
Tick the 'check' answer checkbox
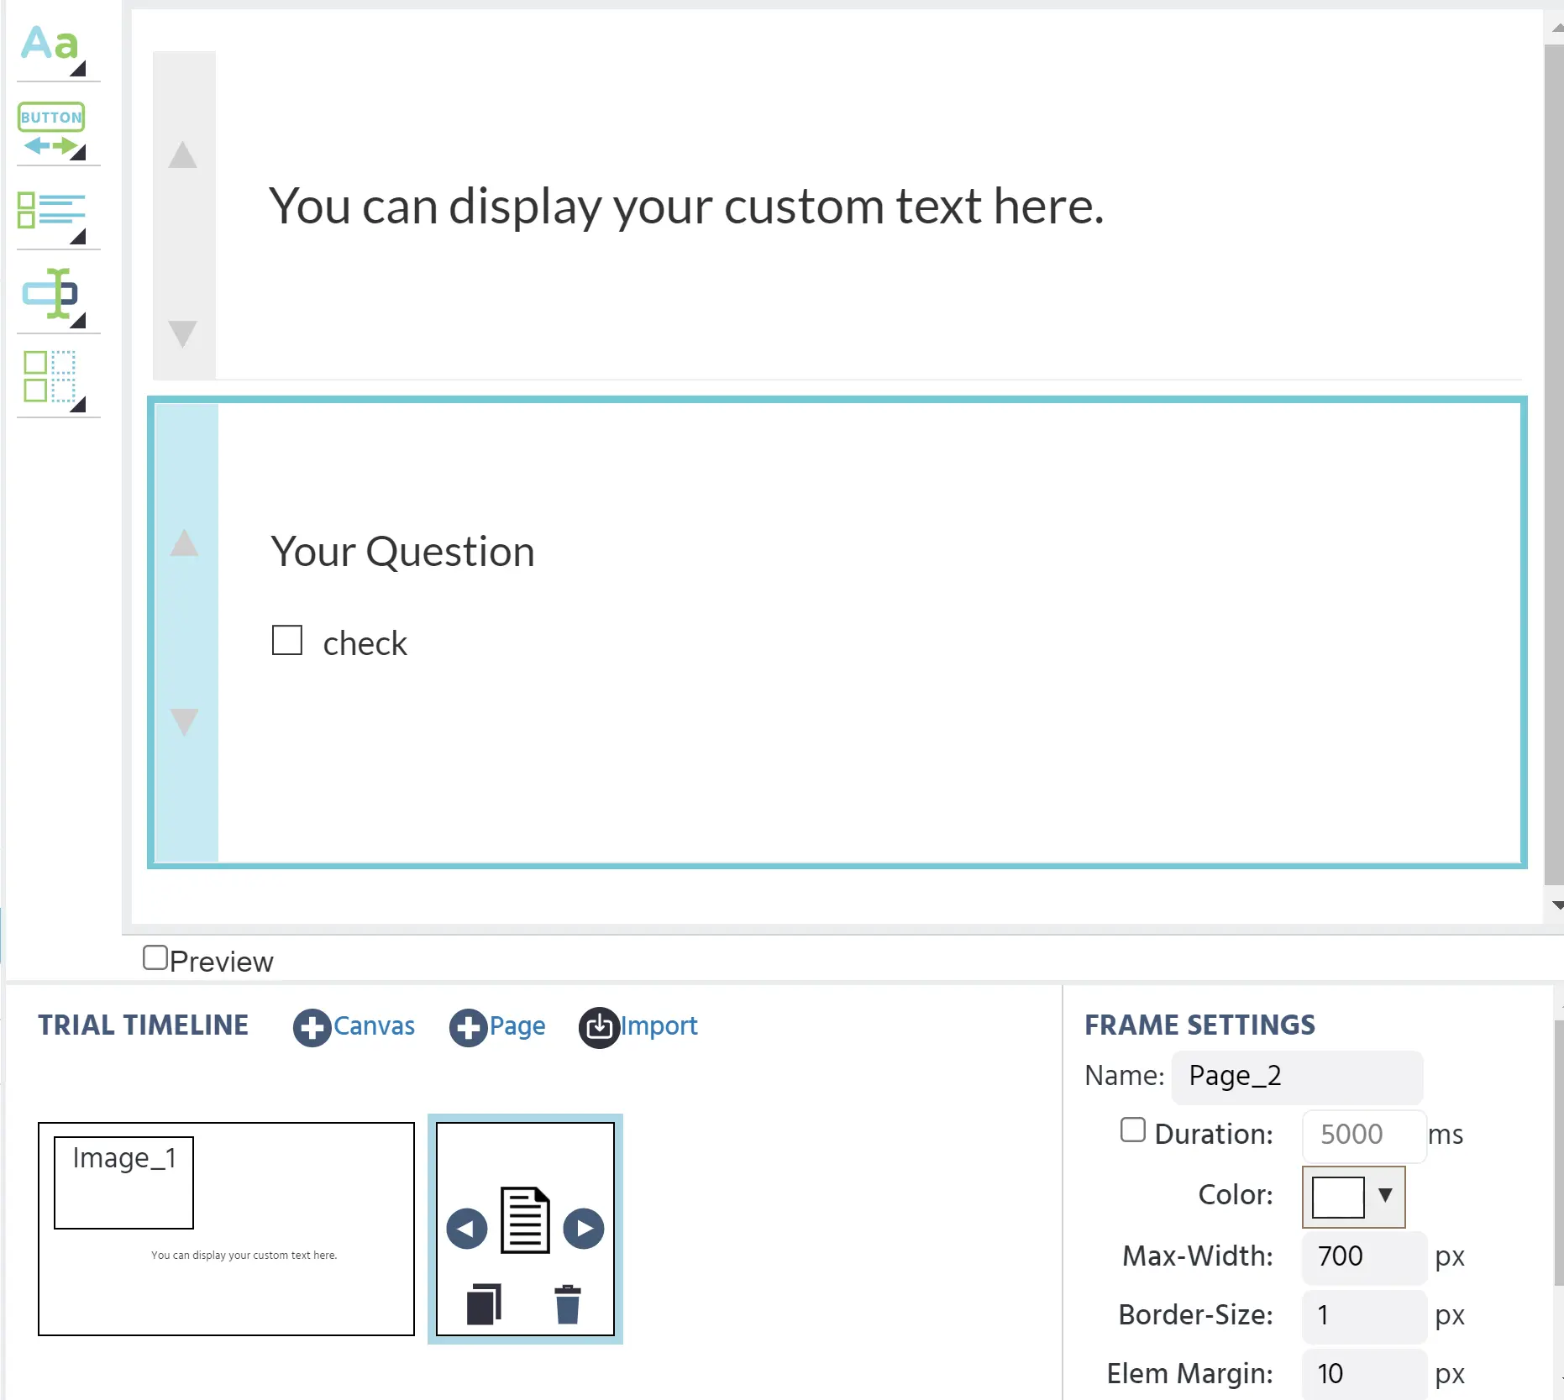287,640
